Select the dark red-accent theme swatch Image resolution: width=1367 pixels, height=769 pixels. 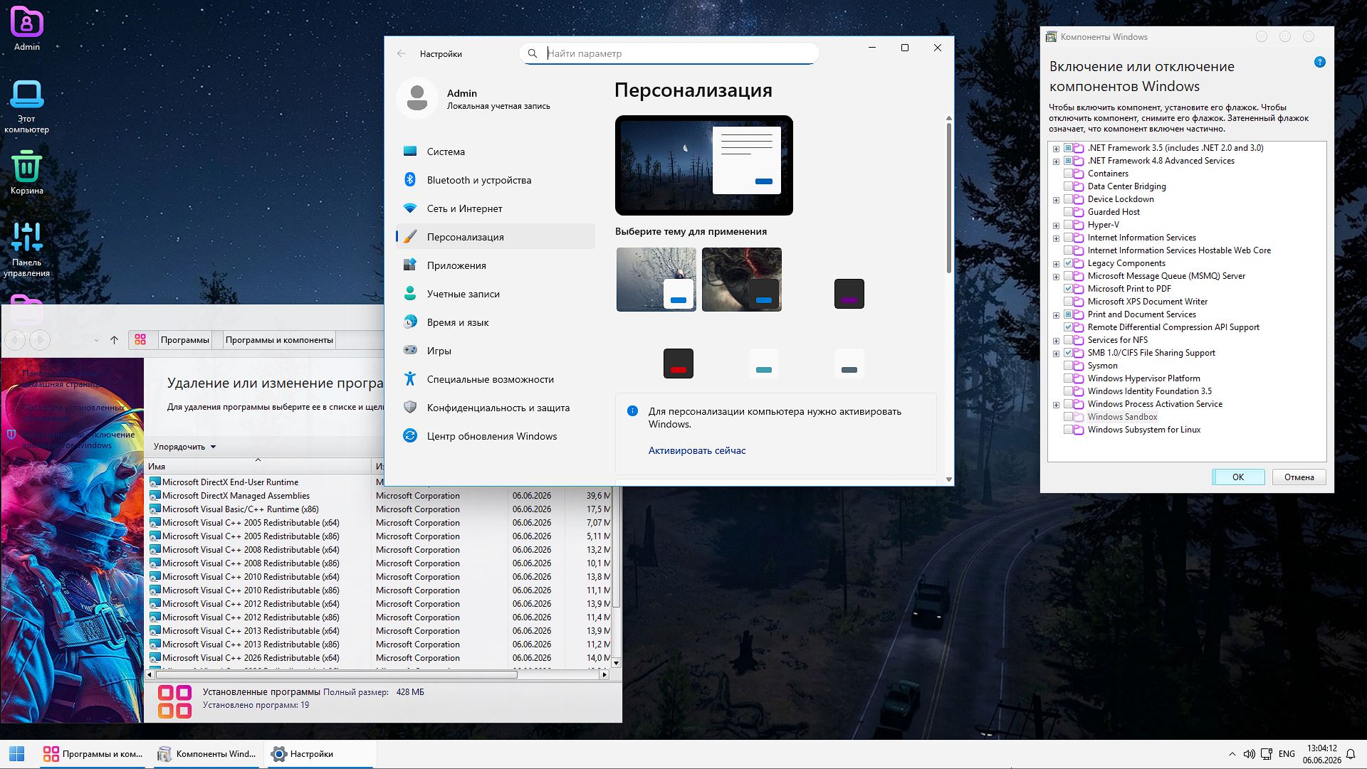tap(679, 364)
